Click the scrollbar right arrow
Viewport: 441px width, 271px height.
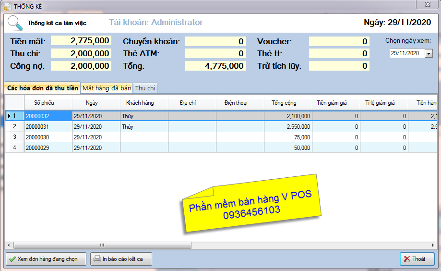click(433, 245)
